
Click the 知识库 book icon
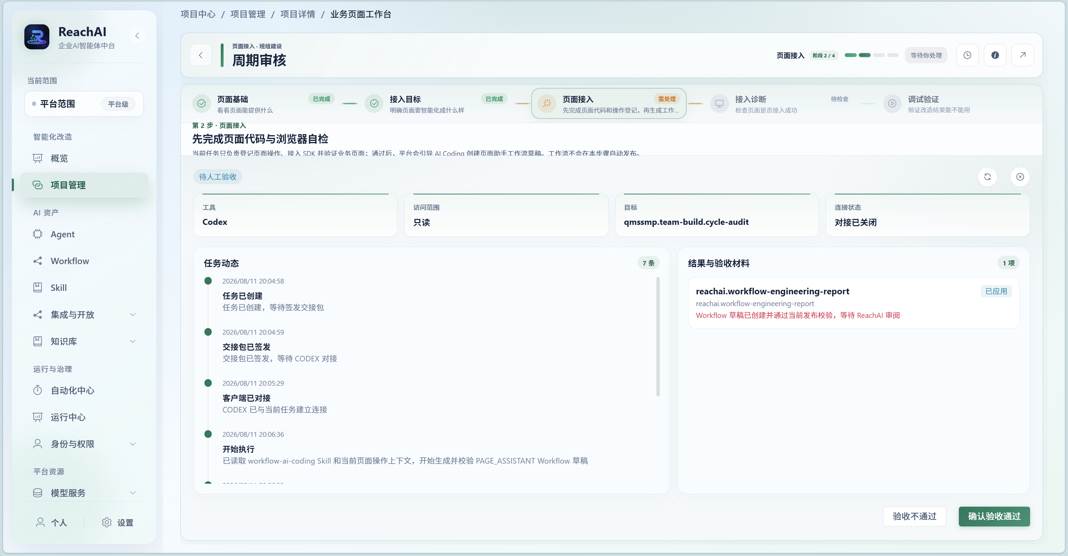38,341
